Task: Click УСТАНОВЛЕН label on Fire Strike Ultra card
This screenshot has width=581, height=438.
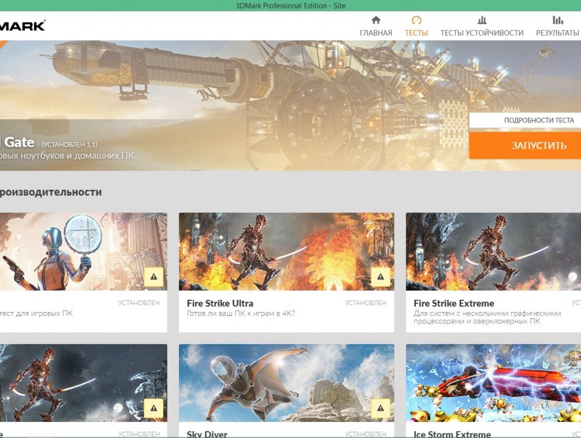Action: point(366,303)
